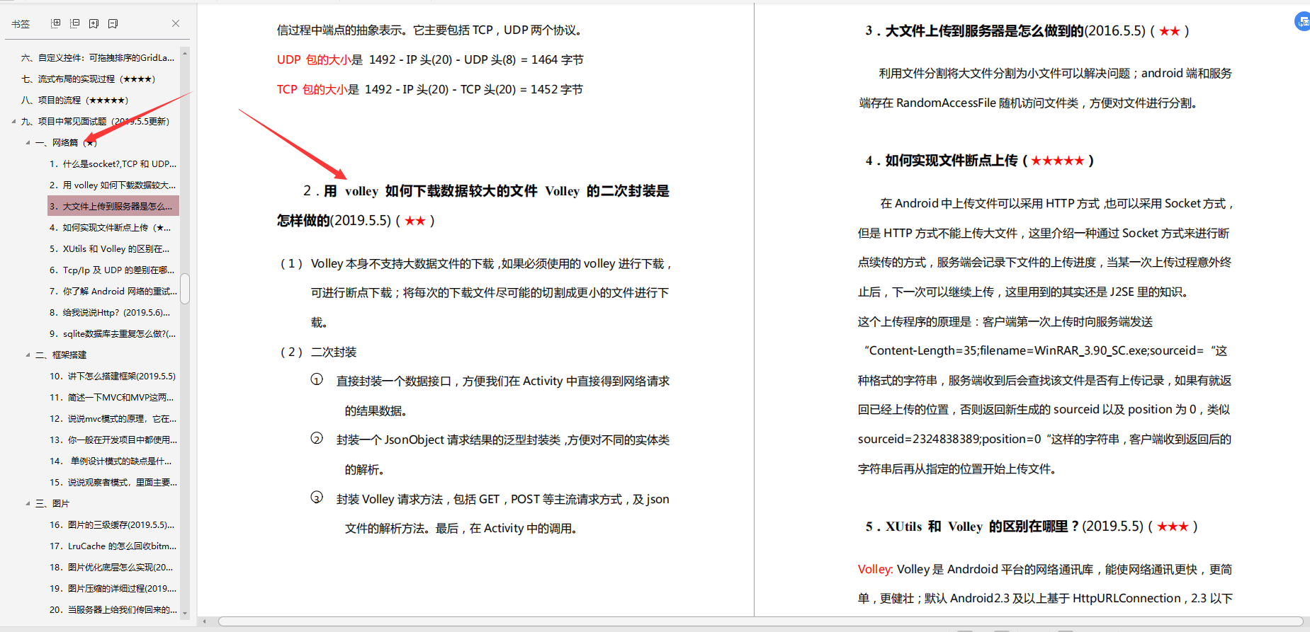
Task: Collapse the 九、项目中常见面试题 tree node
Action: point(13,121)
